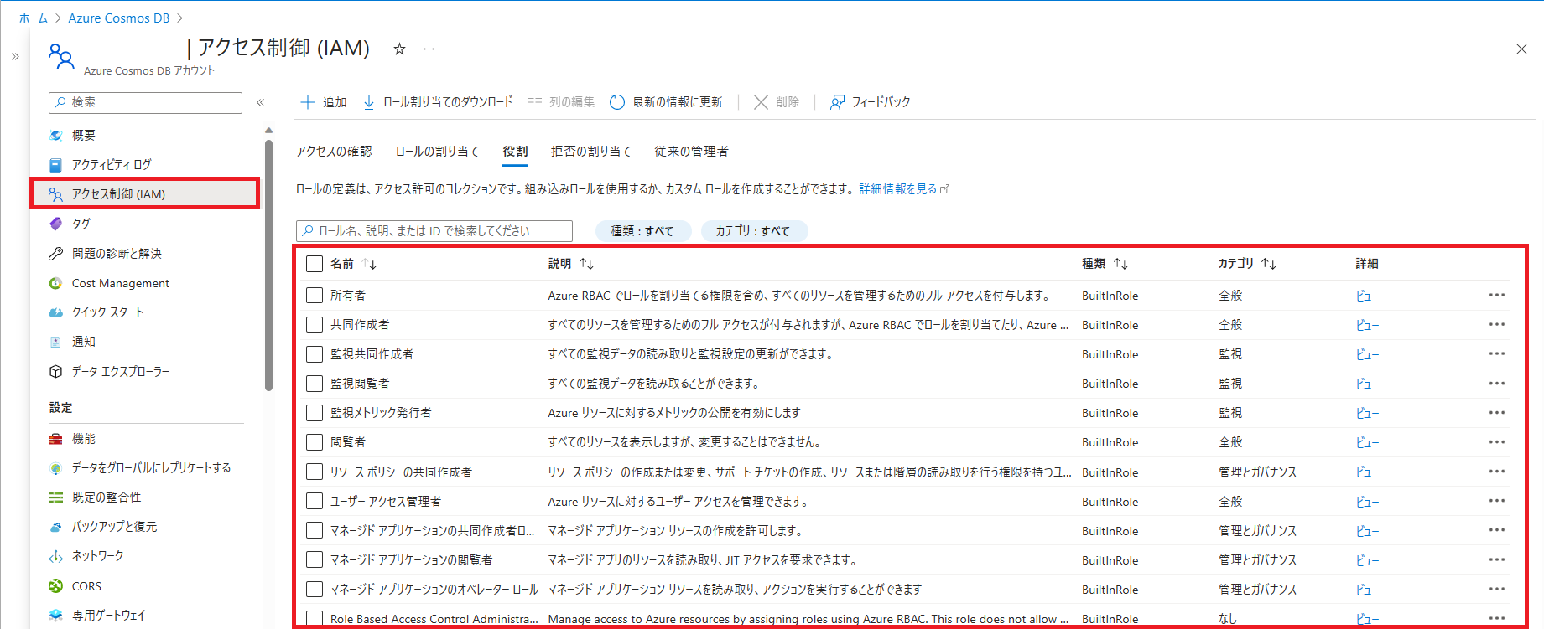The width and height of the screenshot is (1544, 629).
Task: Switch to アクセスの確認 tab
Action: (334, 152)
